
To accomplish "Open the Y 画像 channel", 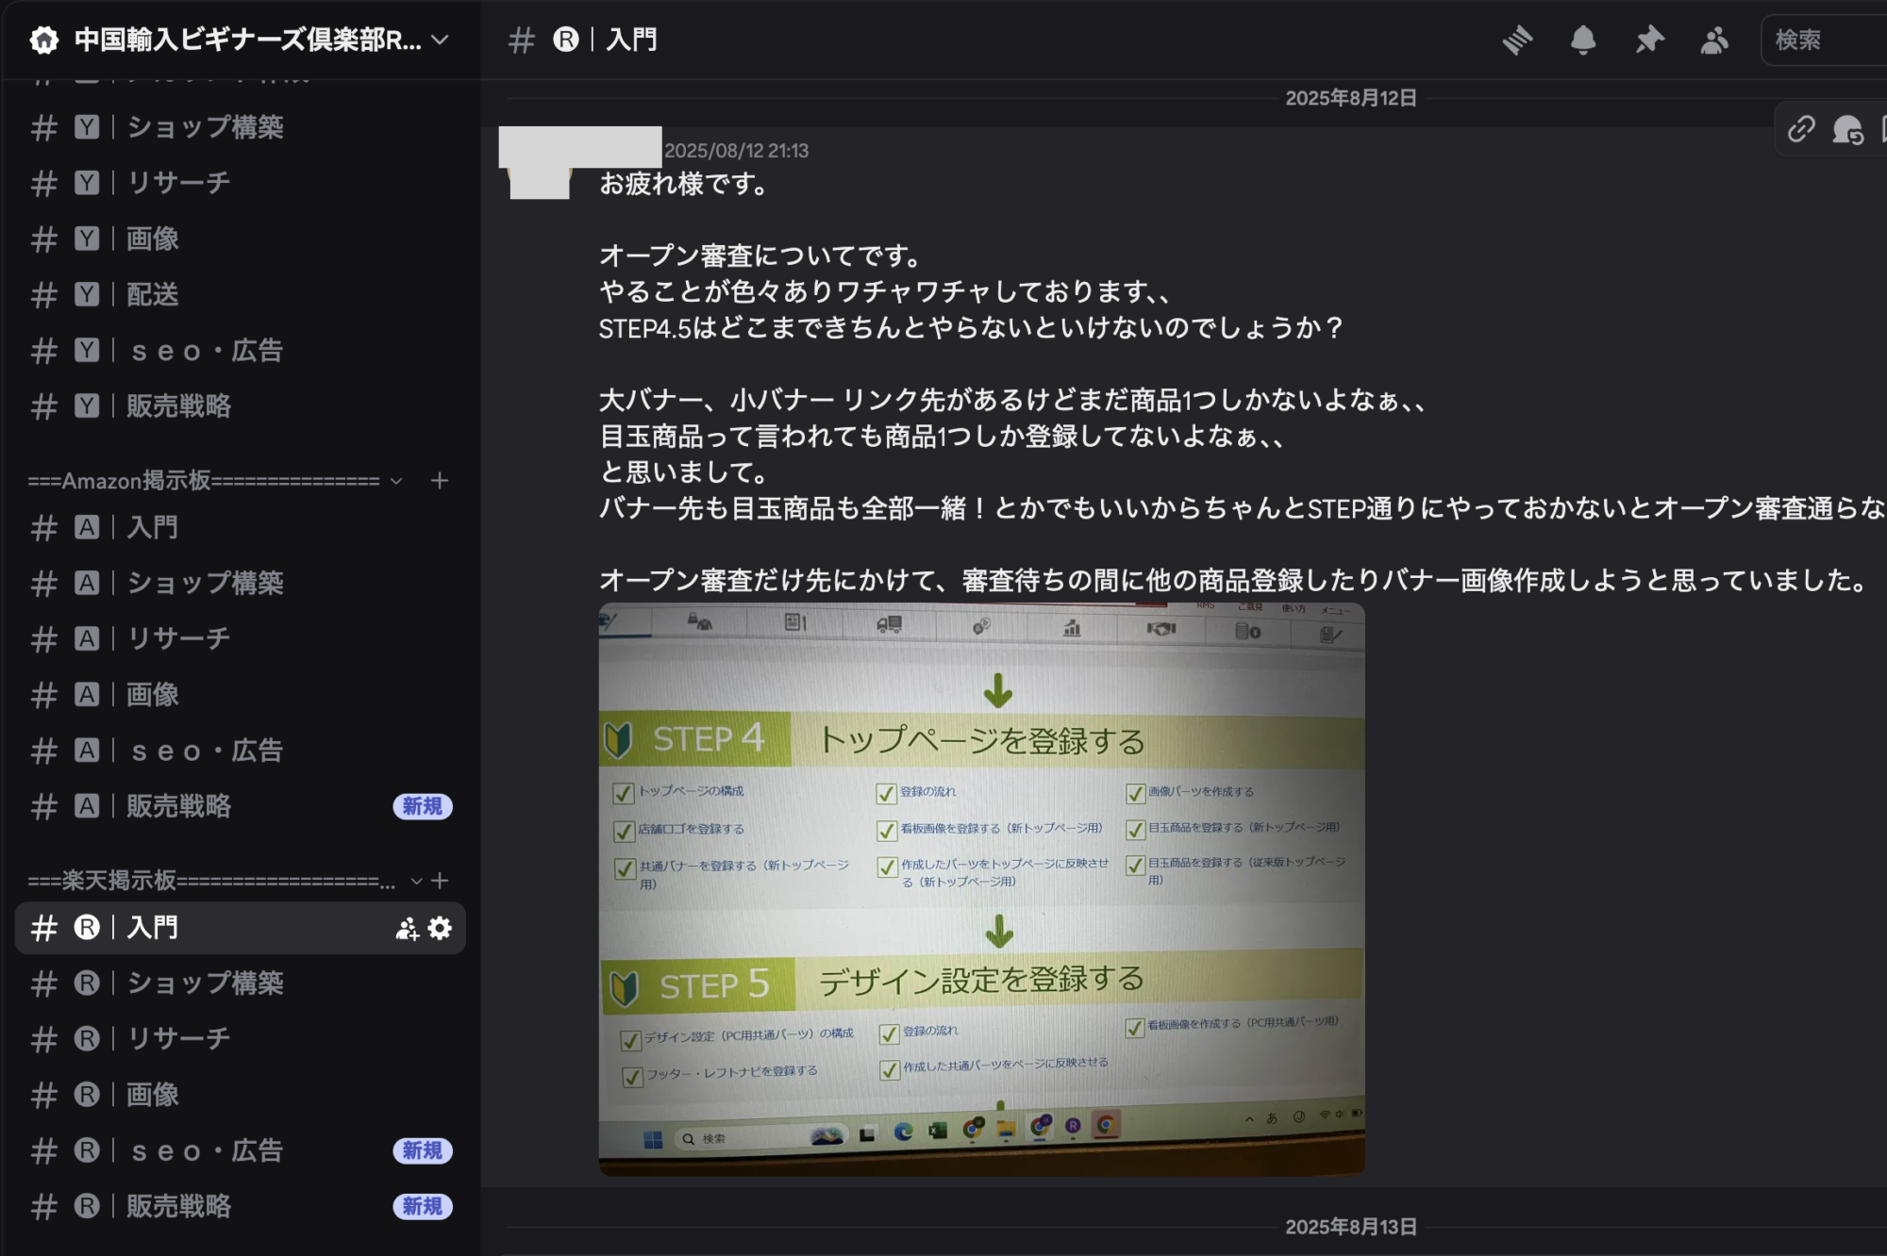I will (240, 240).
